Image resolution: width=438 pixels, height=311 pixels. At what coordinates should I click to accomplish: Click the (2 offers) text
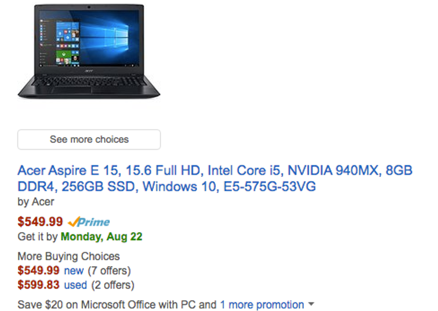[x=113, y=285]
